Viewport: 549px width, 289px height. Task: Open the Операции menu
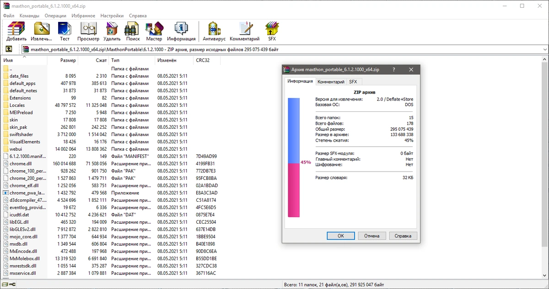coord(55,16)
